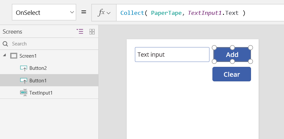
Task: Open the OnSelect property dropdown
Action: (x=44, y=13)
